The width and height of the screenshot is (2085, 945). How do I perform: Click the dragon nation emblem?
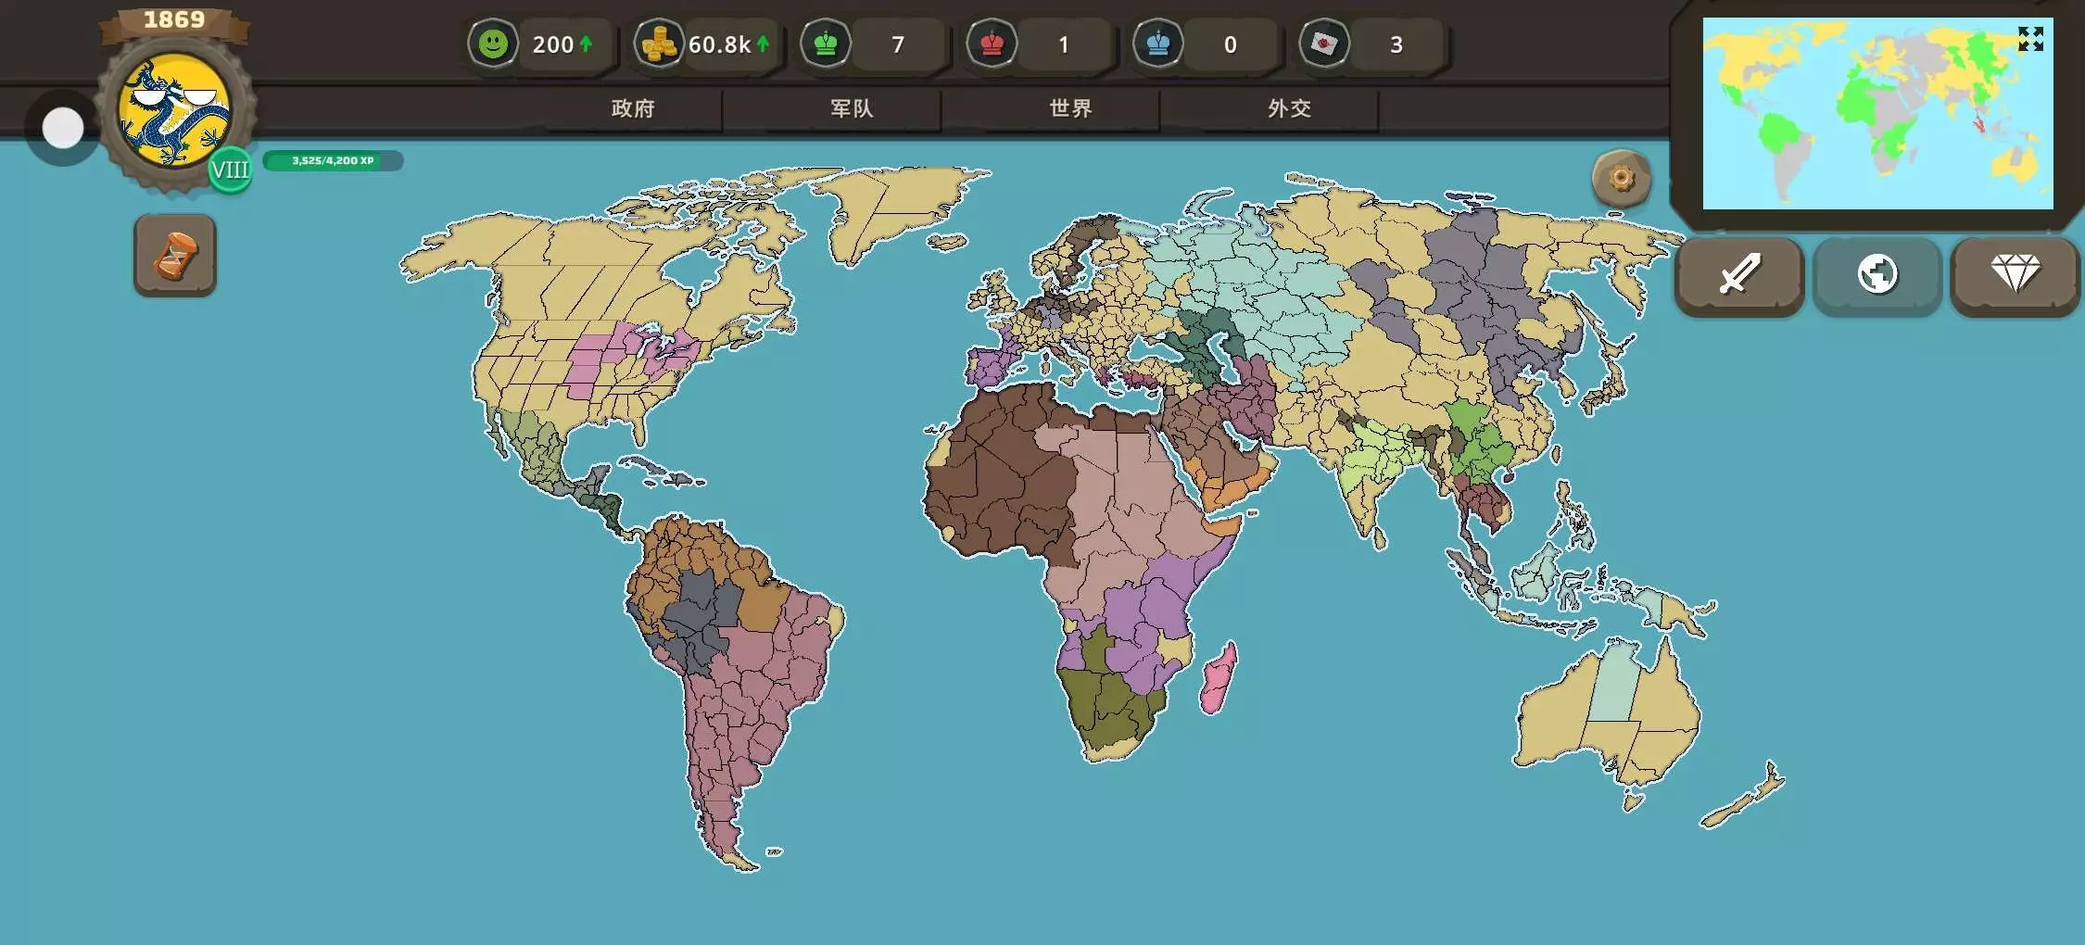[175, 111]
